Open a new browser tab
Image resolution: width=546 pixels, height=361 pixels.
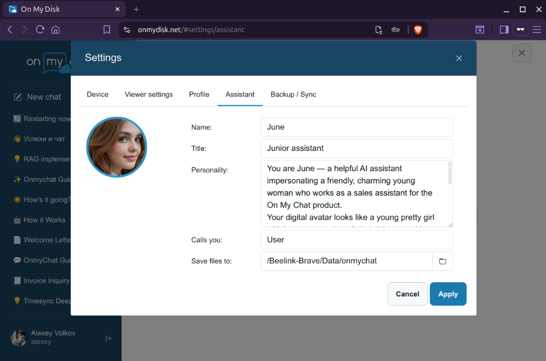pyautogui.click(x=136, y=10)
